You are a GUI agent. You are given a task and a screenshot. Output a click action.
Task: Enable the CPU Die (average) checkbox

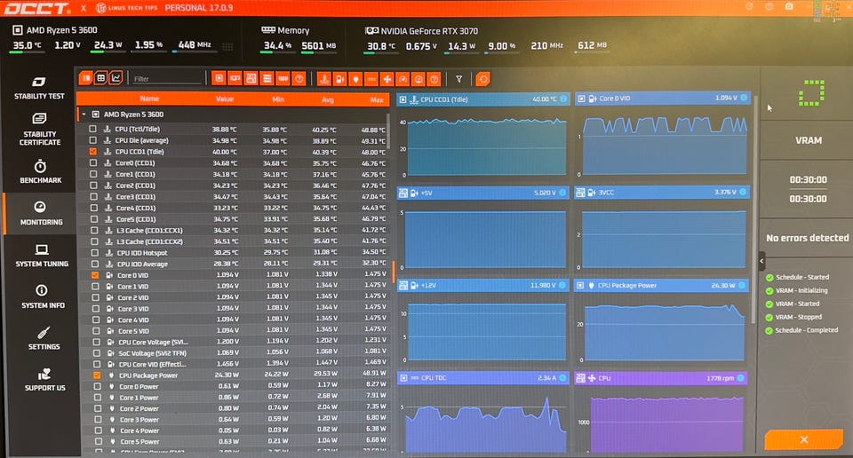(x=93, y=140)
